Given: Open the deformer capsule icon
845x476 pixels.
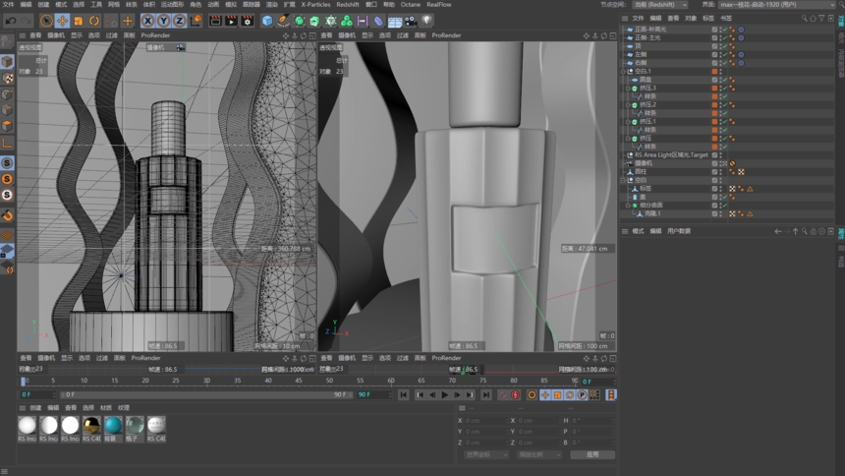Looking at the screenshot, I should [378, 21].
